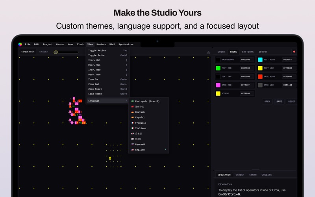Choose Decr. Row menu entry

(x=107, y=74)
